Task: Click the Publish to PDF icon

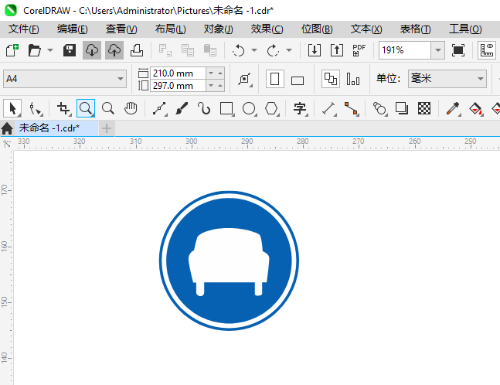Action: [x=359, y=50]
